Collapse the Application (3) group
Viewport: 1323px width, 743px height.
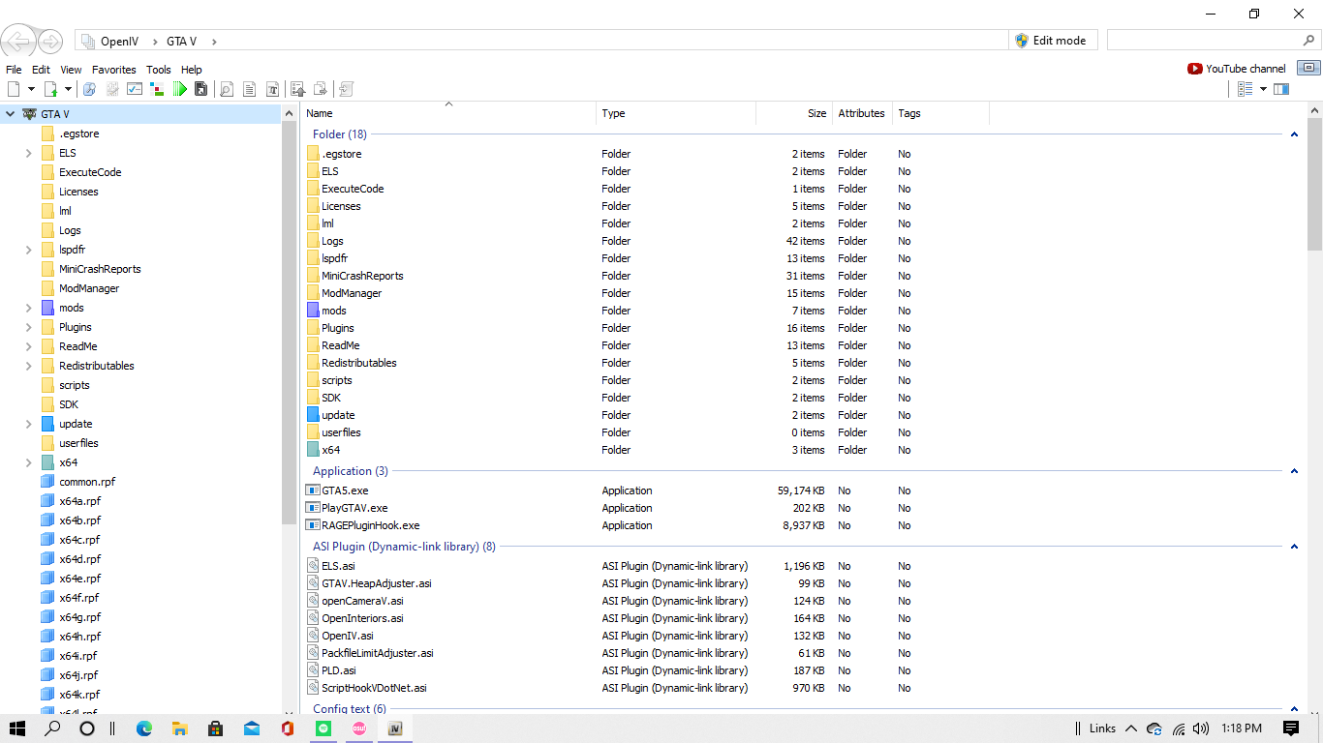(1294, 471)
